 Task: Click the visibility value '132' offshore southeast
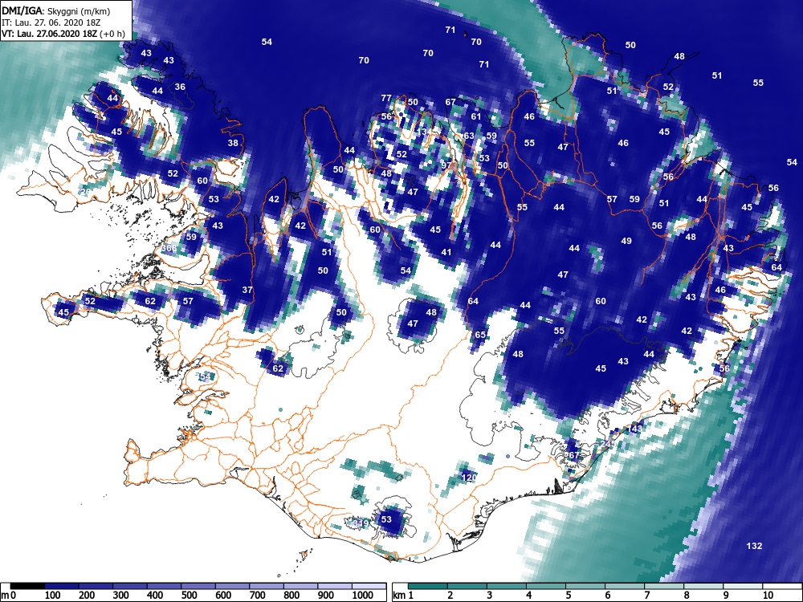pyautogui.click(x=754, y=546)
